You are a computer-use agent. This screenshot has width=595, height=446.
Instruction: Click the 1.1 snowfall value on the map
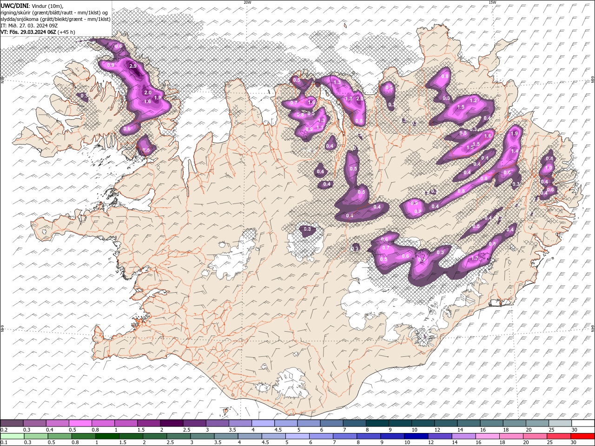point(320,127)
